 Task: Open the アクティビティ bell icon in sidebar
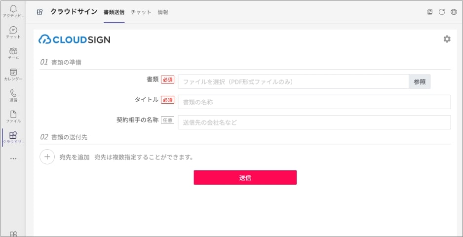coord(13,10)
